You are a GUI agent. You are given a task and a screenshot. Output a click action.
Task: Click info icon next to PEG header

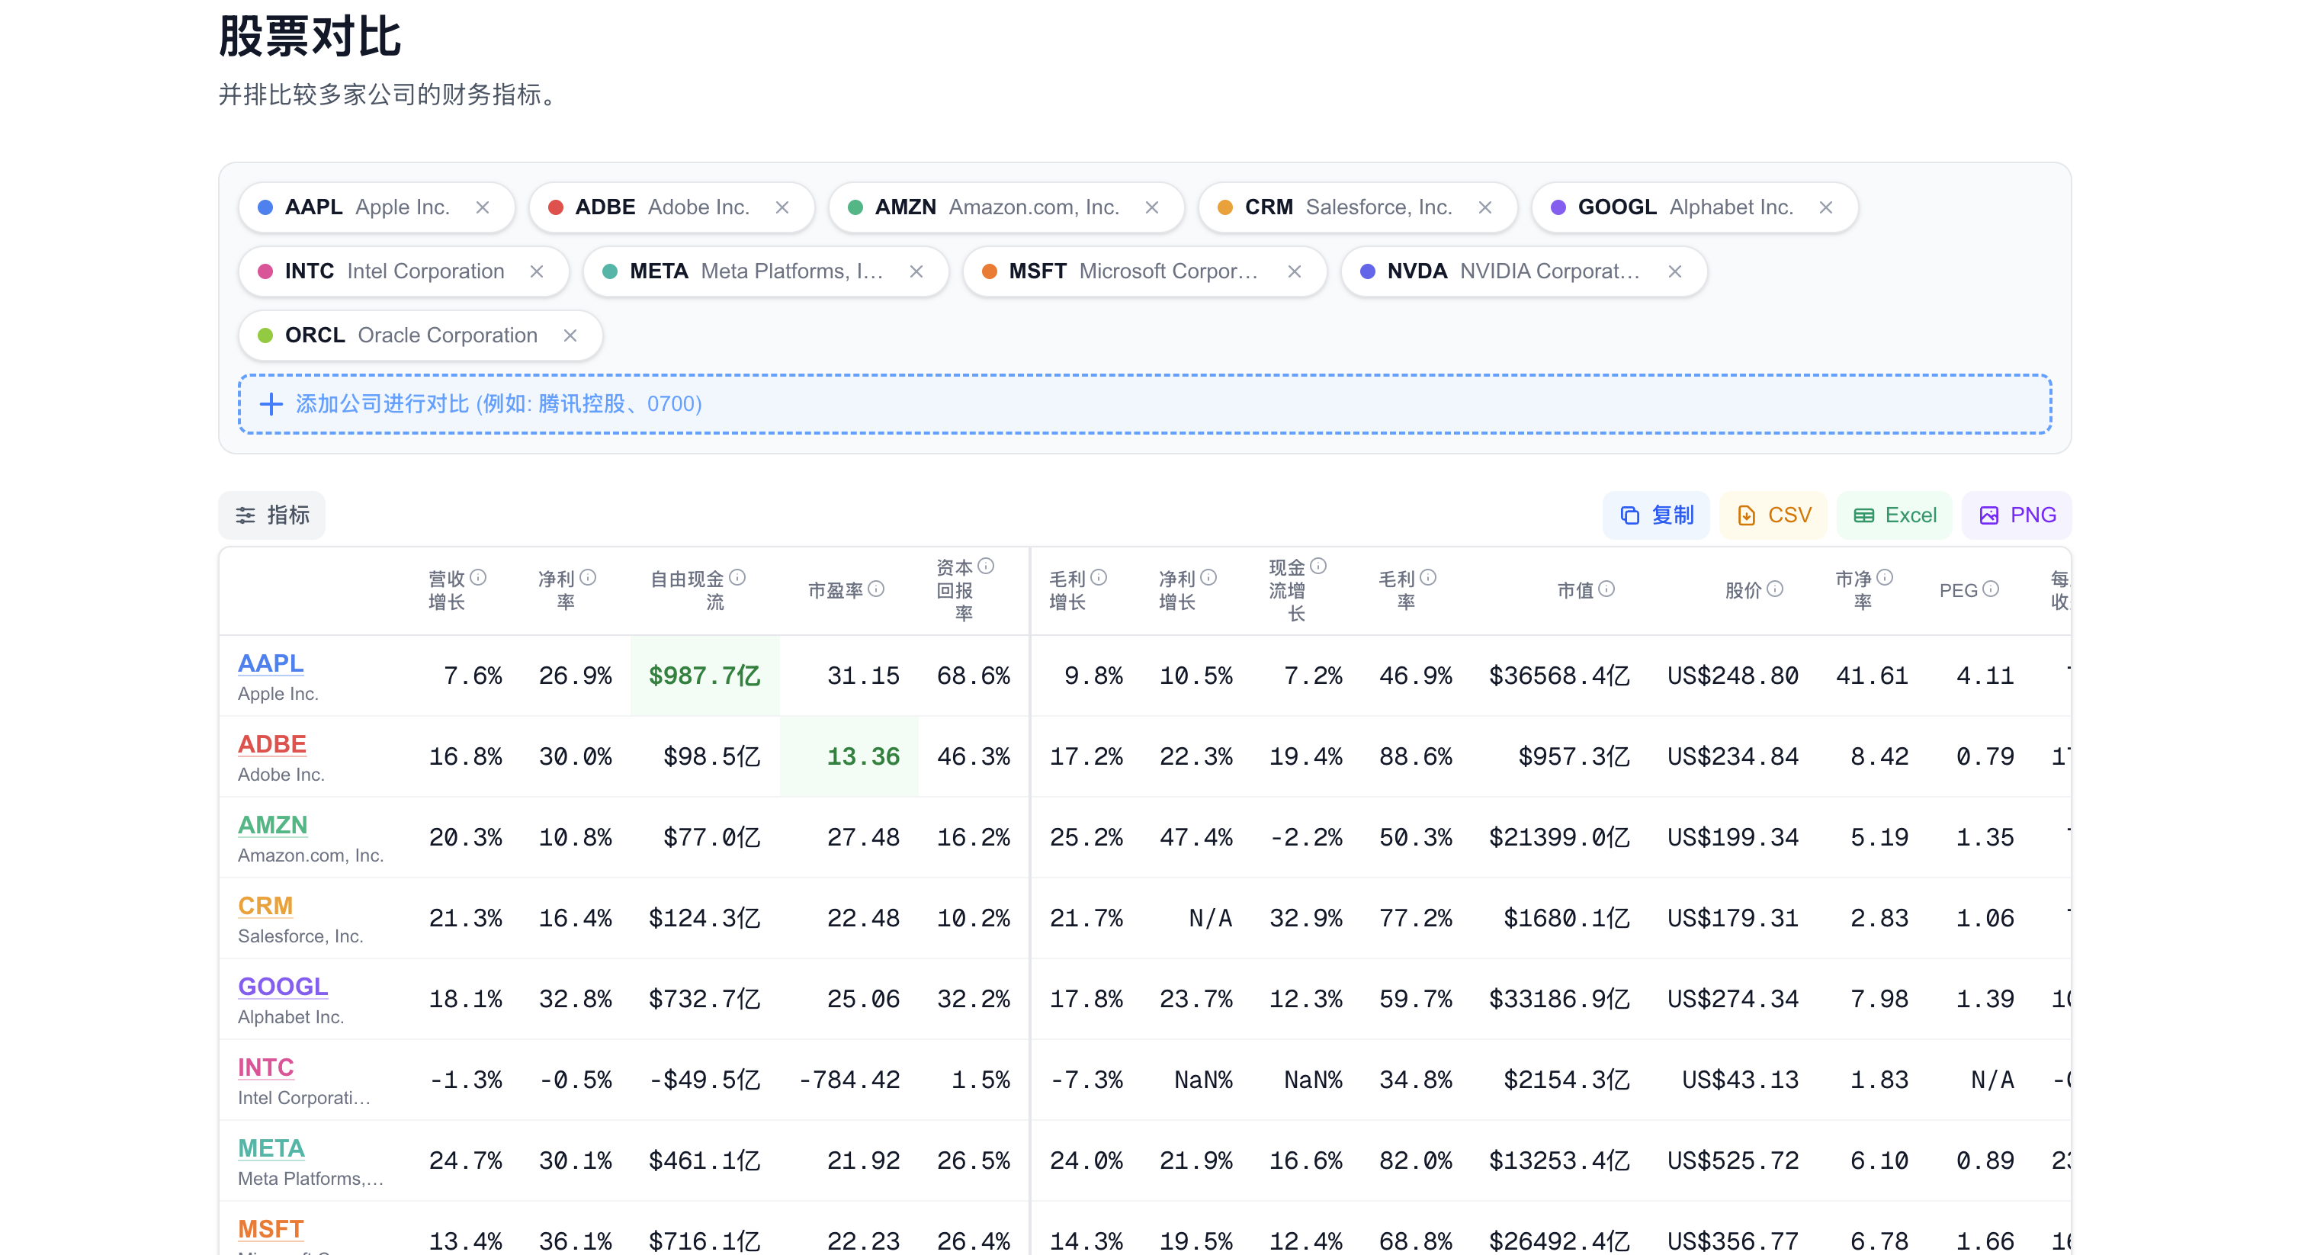(x=1991, y=589)
